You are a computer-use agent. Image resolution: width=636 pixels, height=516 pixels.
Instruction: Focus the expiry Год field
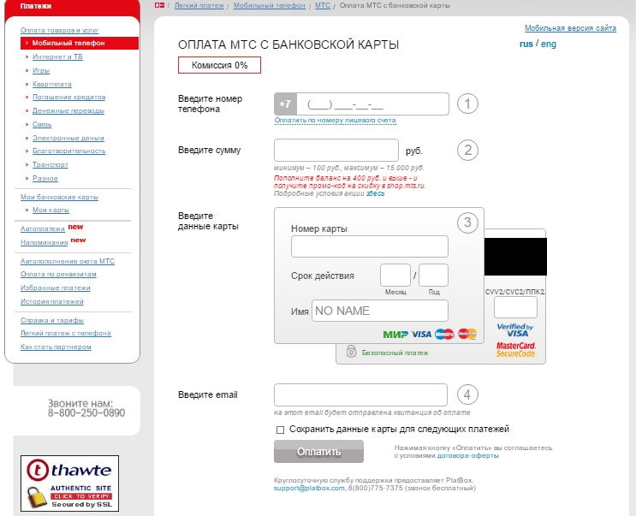click(434, 276)
